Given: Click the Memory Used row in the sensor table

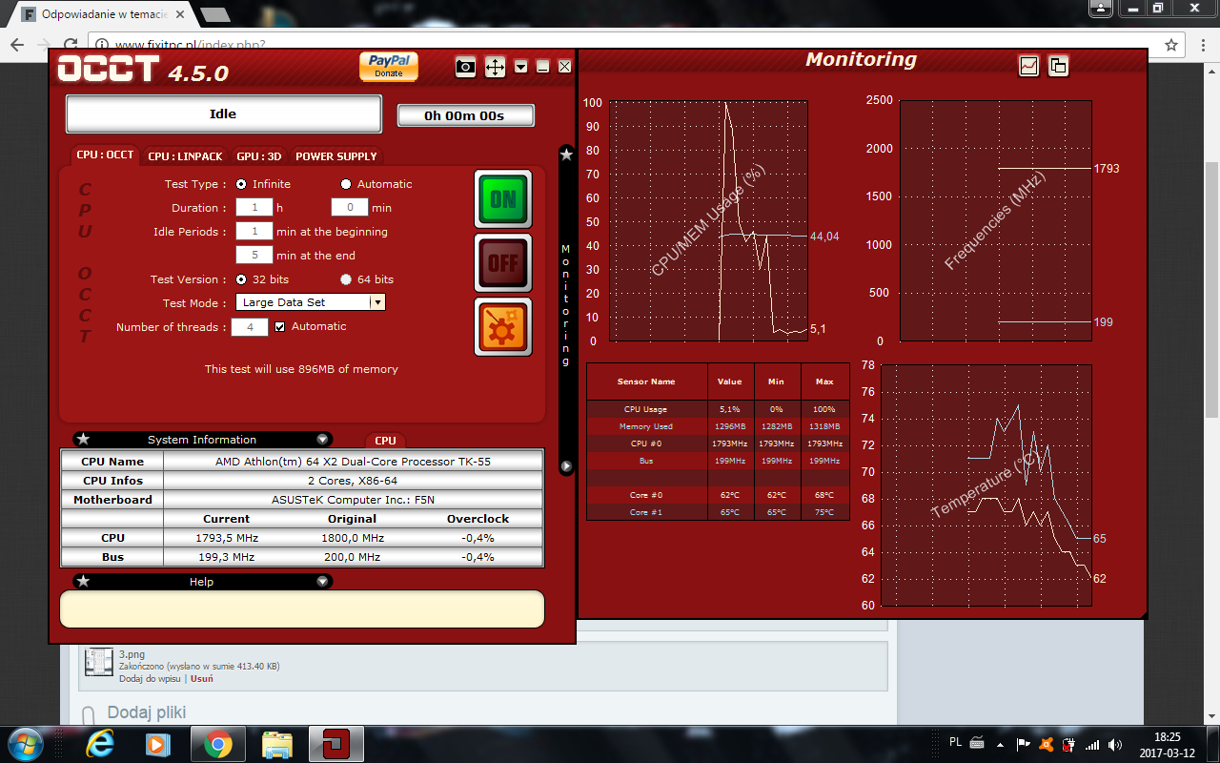Looking at the screenshot, I should coord(718,426).
